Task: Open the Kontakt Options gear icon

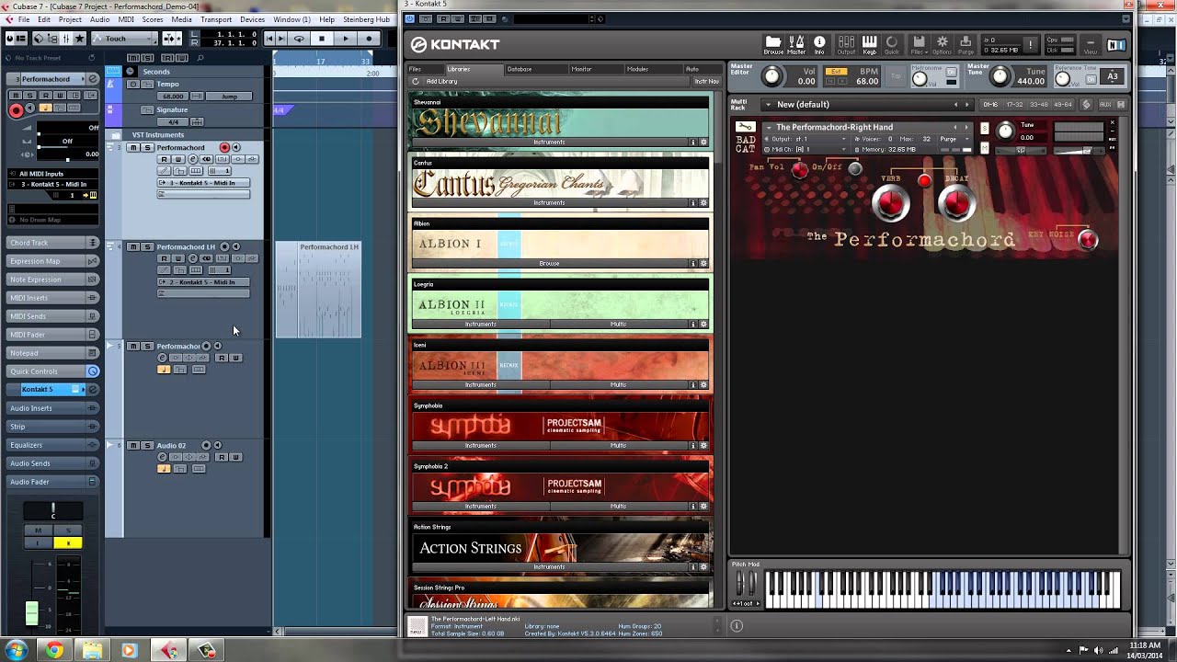Action: [942, 44]
